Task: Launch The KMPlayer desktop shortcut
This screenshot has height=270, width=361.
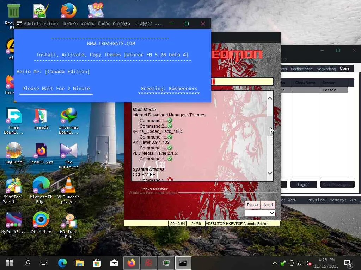Action: click(68, 156)
